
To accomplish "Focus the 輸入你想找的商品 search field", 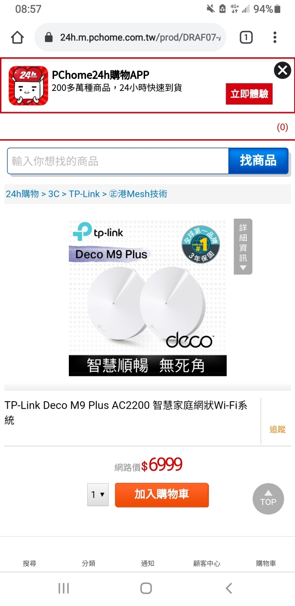I will [x=118, y=161].
